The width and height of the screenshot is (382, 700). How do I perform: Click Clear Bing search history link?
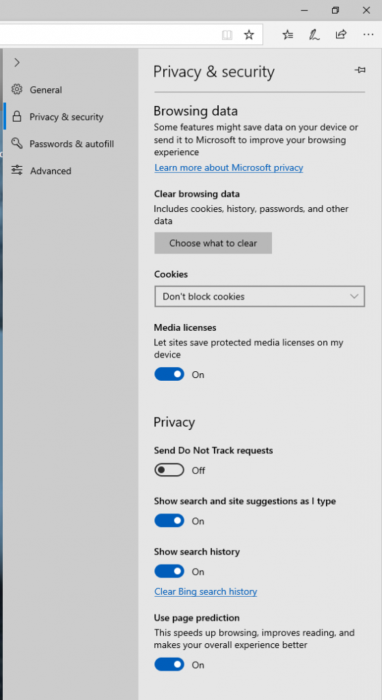tap(206, 591)
